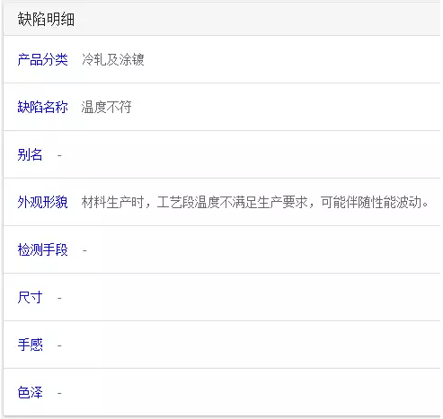
Task: Select the 手感 label
Action: pyautogui.click(x=30, y=345)
